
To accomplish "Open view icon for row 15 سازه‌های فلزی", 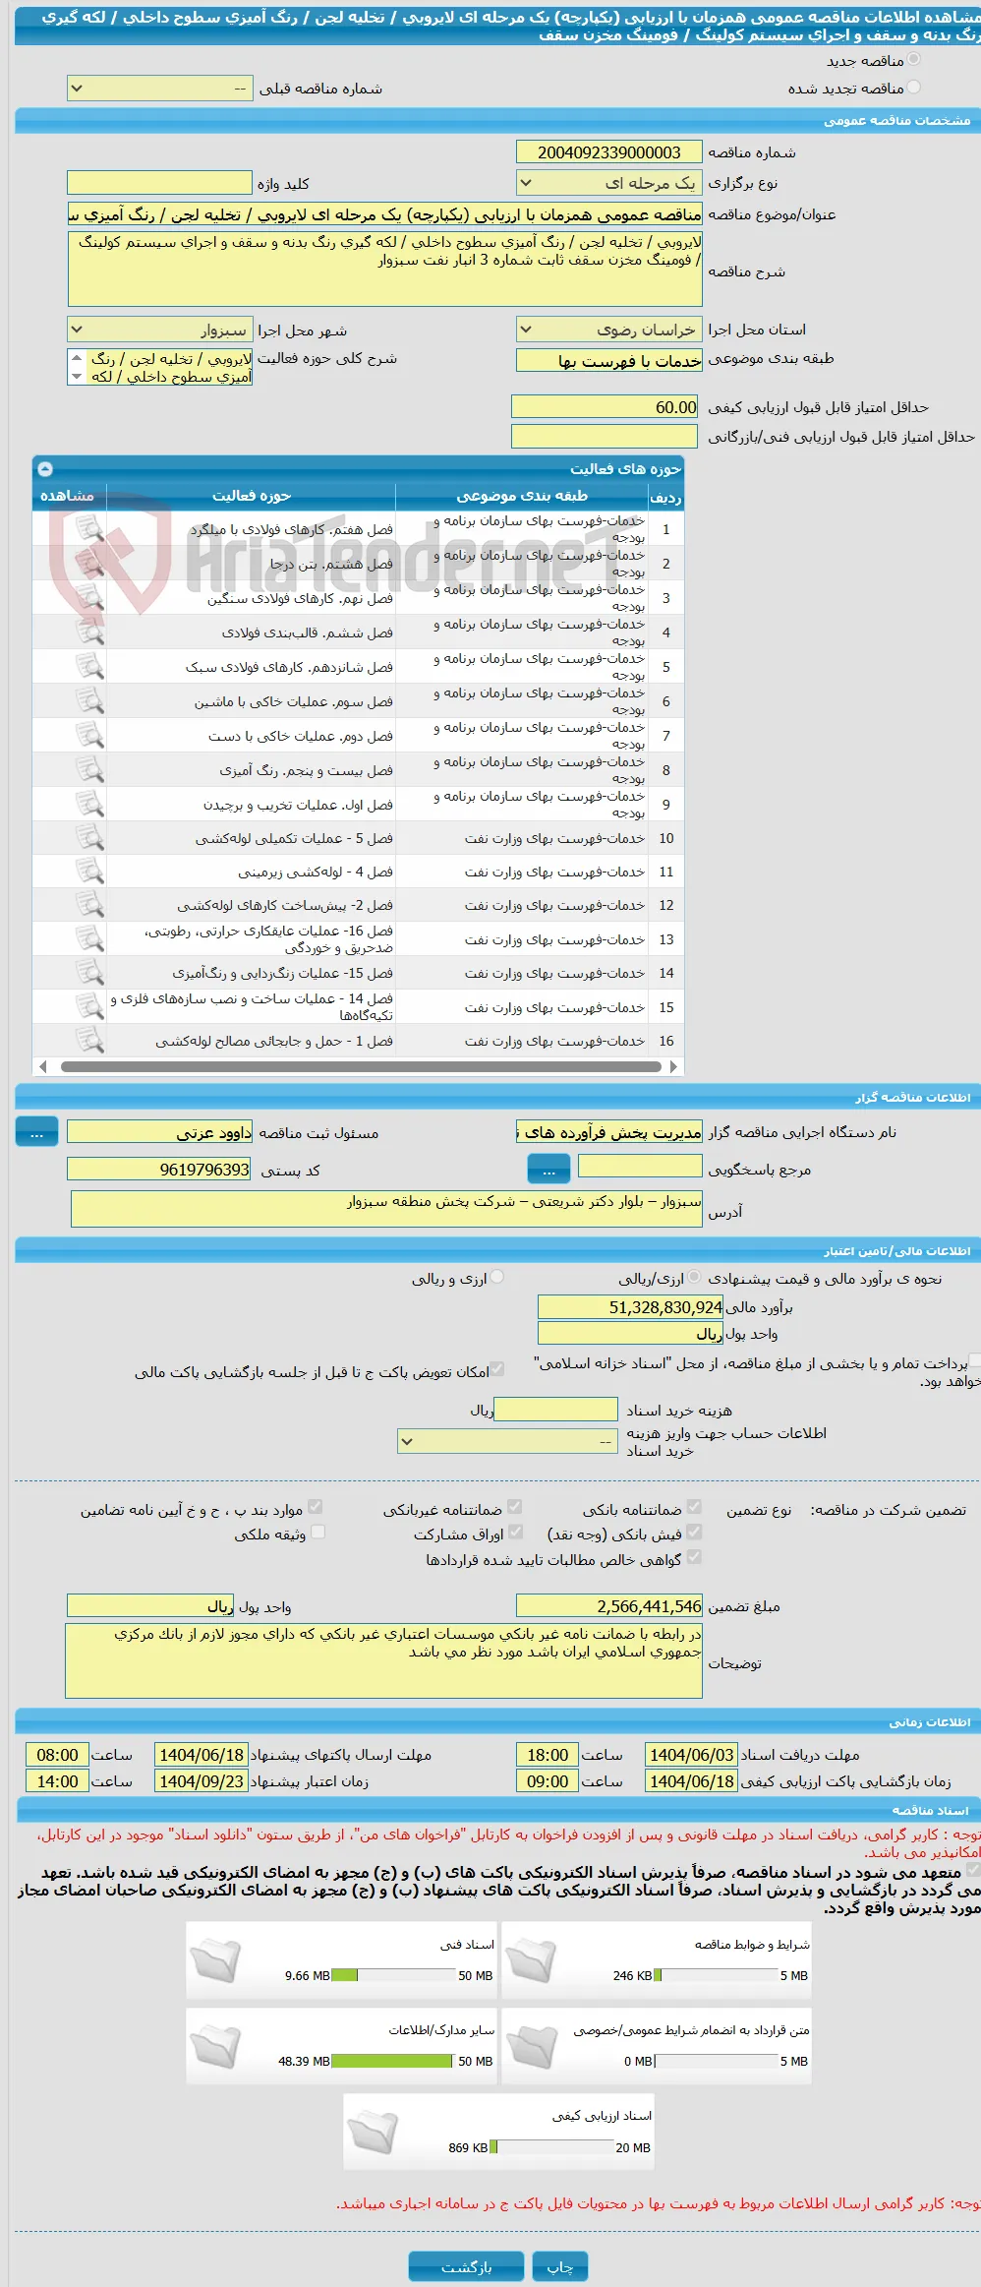I will click(x=89, y=1007).
